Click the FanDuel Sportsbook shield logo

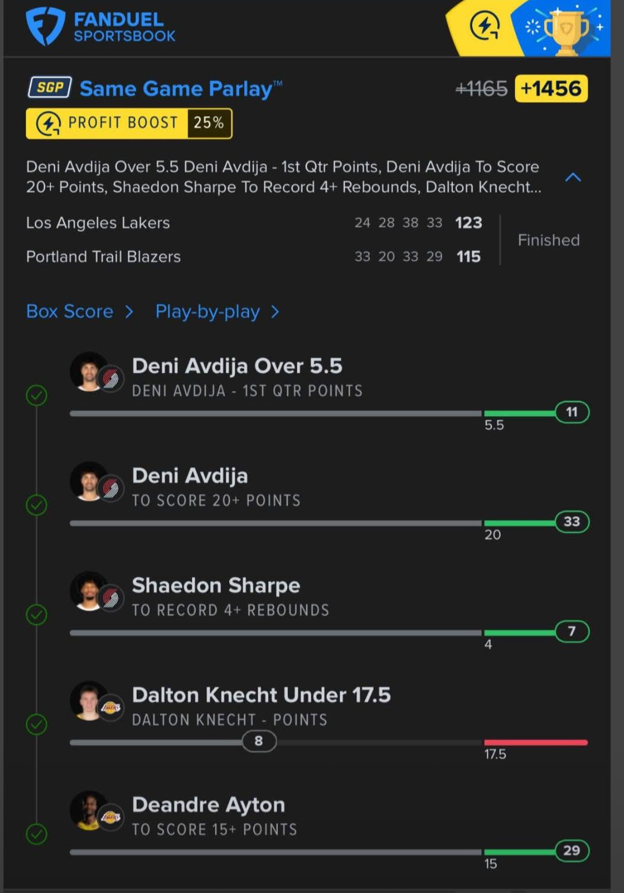tap(45, 26)
